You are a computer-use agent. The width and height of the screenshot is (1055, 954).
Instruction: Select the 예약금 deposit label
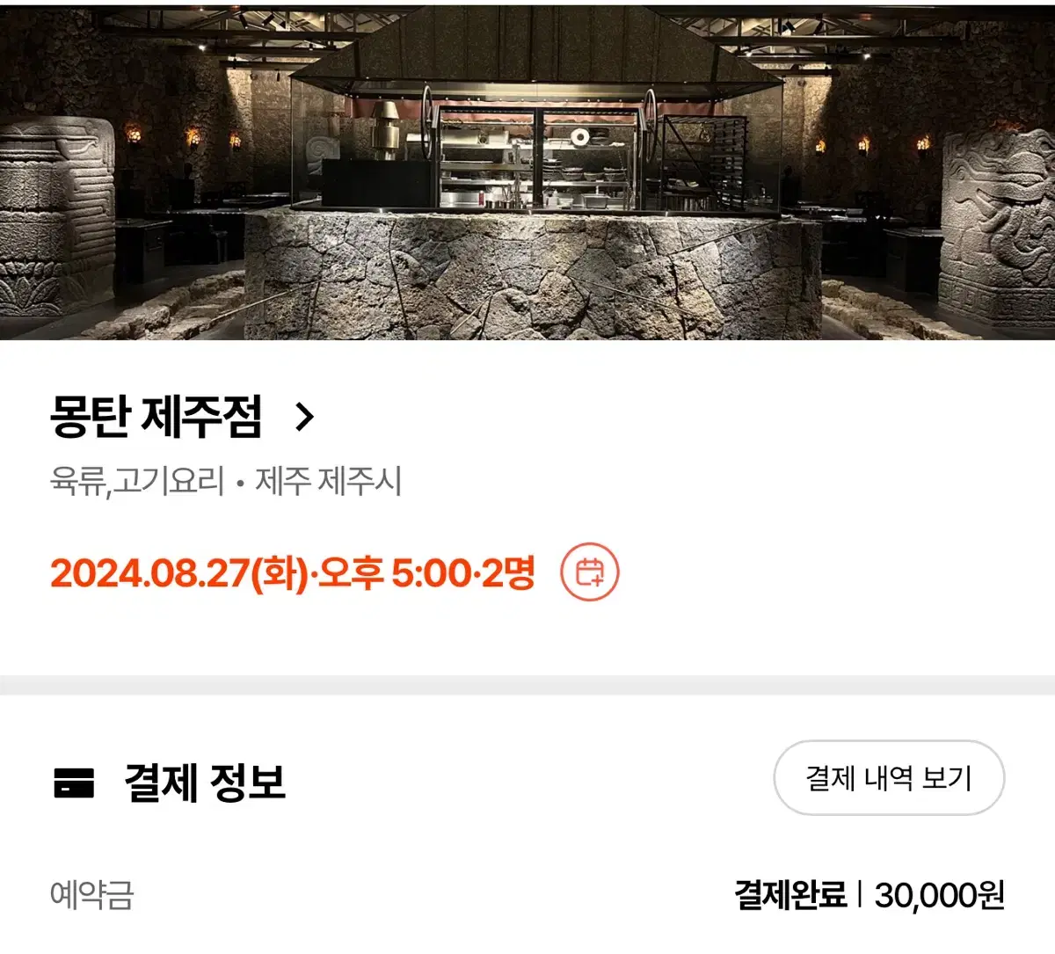pos(92,895)
